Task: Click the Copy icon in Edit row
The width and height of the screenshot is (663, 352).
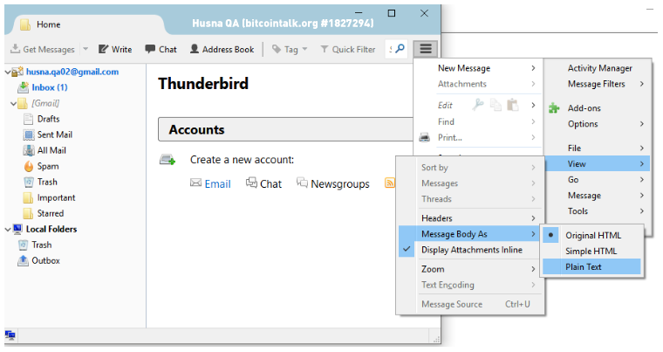Action: (x=496, y=105)
